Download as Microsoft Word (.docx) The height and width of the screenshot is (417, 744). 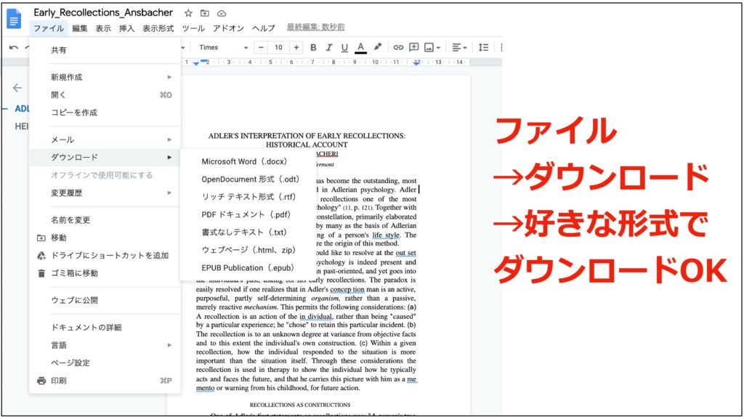coord(248,161)
